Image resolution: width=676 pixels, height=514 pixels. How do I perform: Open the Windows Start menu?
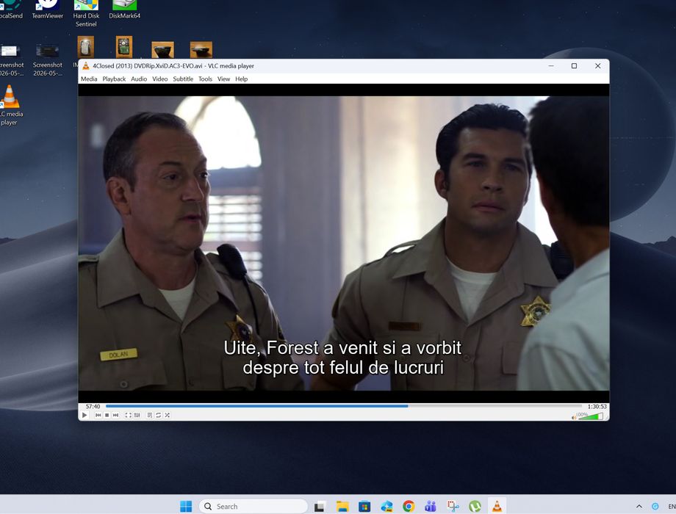tap(186, 506)
